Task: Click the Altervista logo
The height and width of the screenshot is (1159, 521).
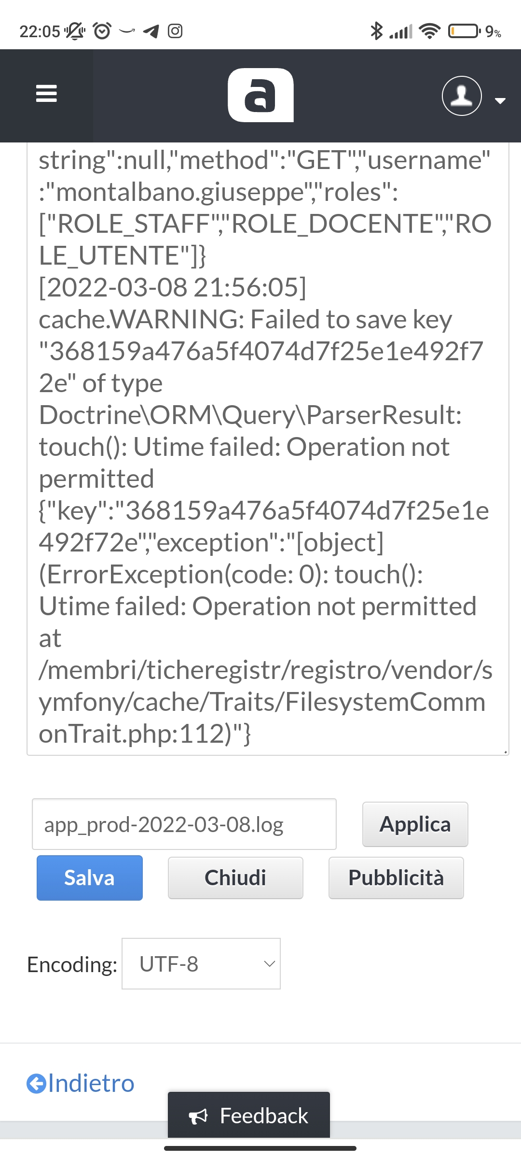Action: [260, 95]
